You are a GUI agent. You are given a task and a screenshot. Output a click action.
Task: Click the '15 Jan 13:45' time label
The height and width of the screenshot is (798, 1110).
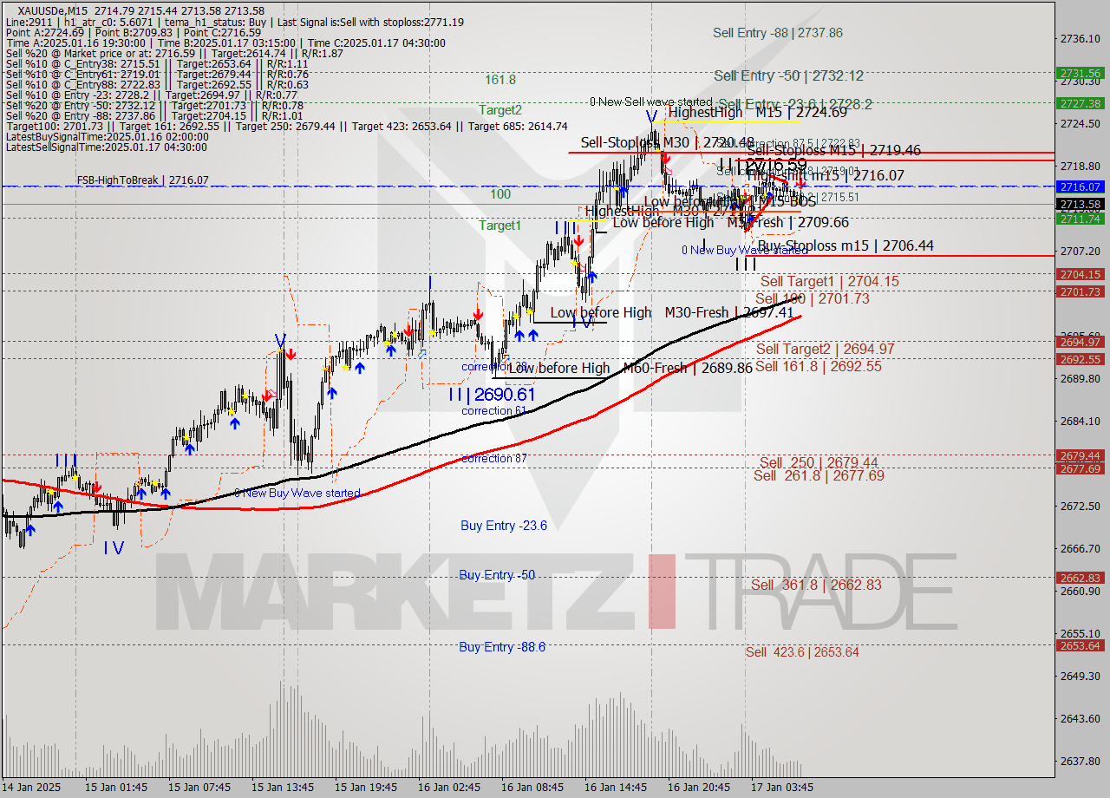click(x=283, y=788)
